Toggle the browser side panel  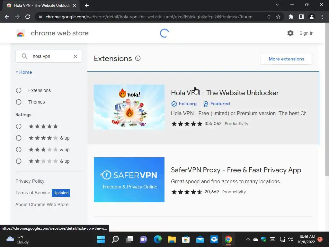click(x=301, y=17)
